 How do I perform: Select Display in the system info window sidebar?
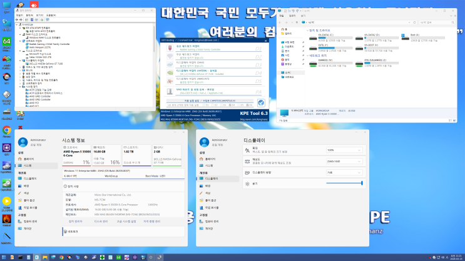(36, 179)
